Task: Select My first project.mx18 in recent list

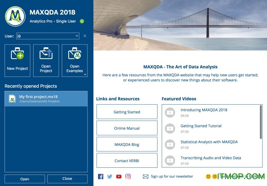Action: (46, 99)
